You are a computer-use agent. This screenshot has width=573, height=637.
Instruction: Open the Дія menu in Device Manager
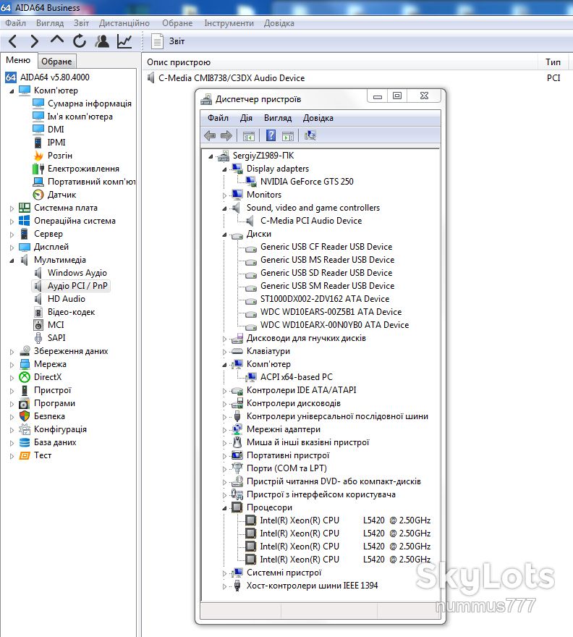pyautogui.click(x=246, y=118)
